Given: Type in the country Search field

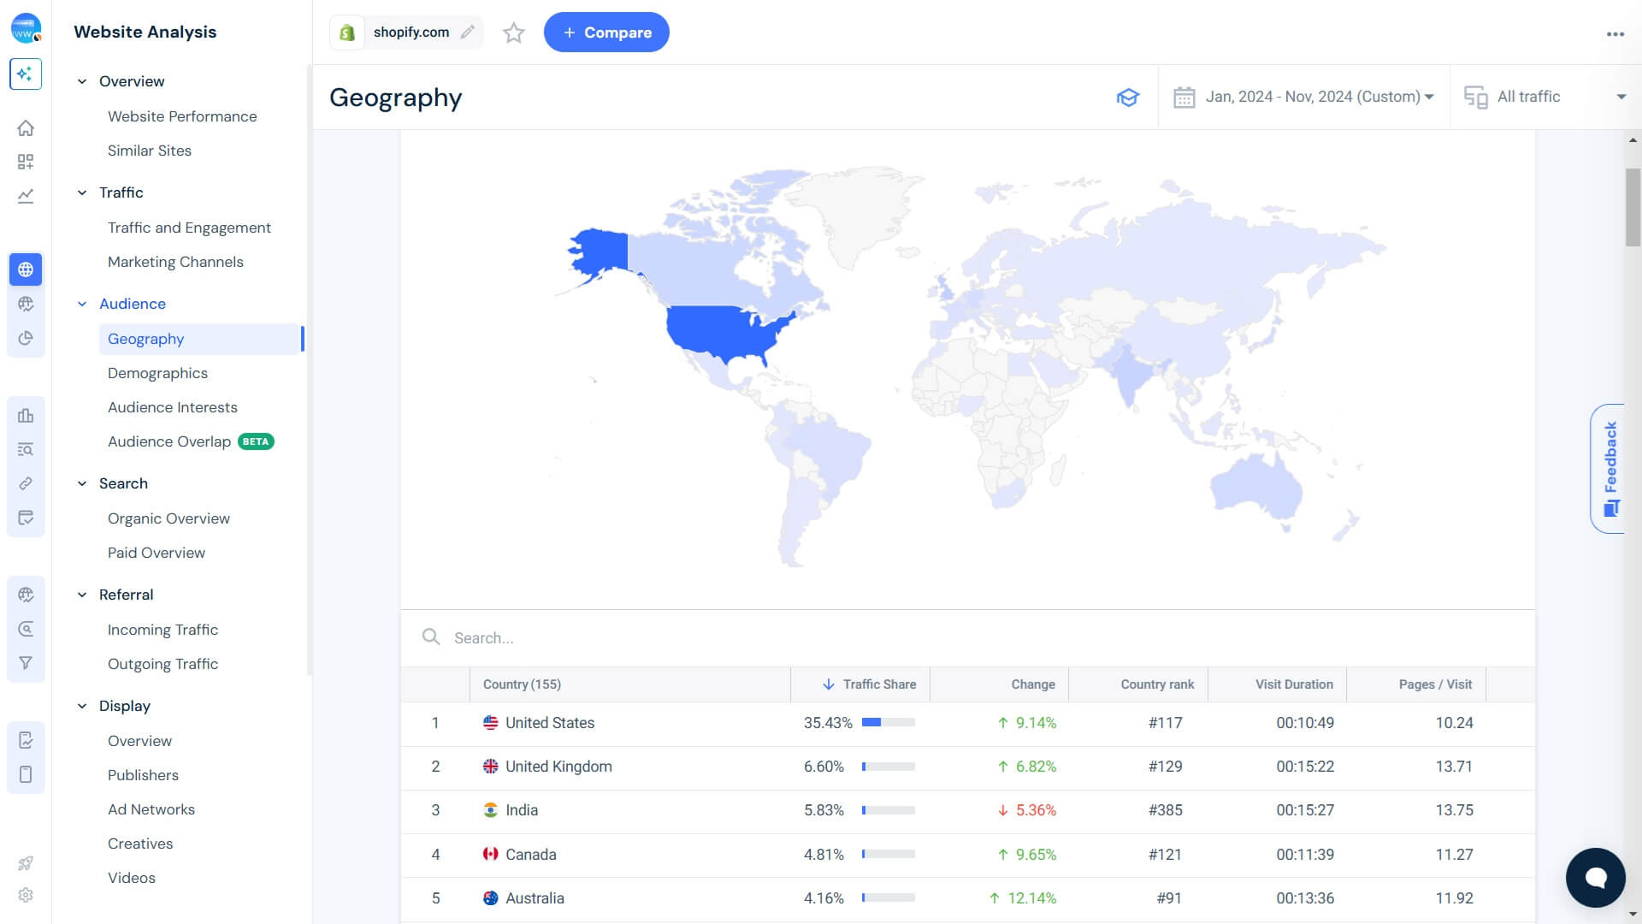Looking at the screenshot, I should tap(599, 637).
